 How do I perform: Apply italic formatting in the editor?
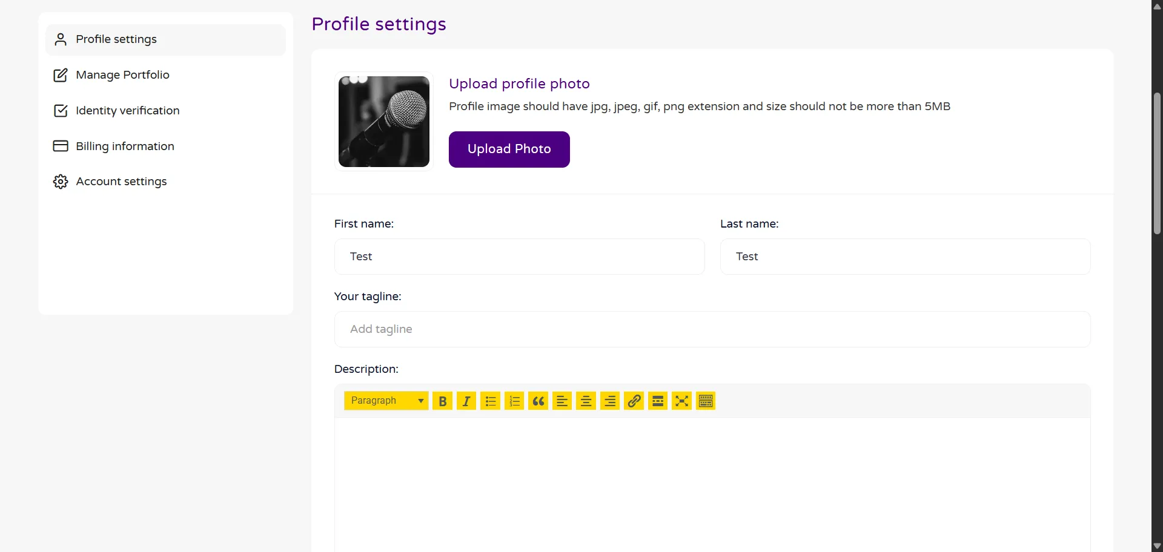coord(466,401)
